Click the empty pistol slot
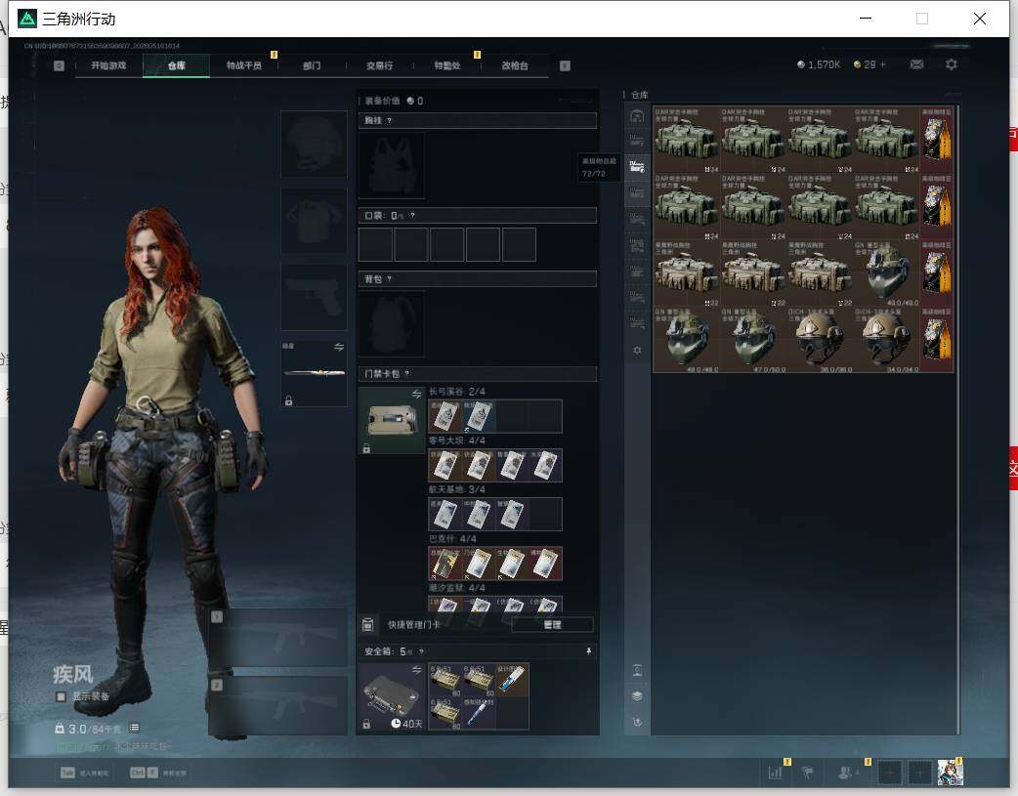The width and height of the screenshot is (1018, 796). [x=314, y=297]
